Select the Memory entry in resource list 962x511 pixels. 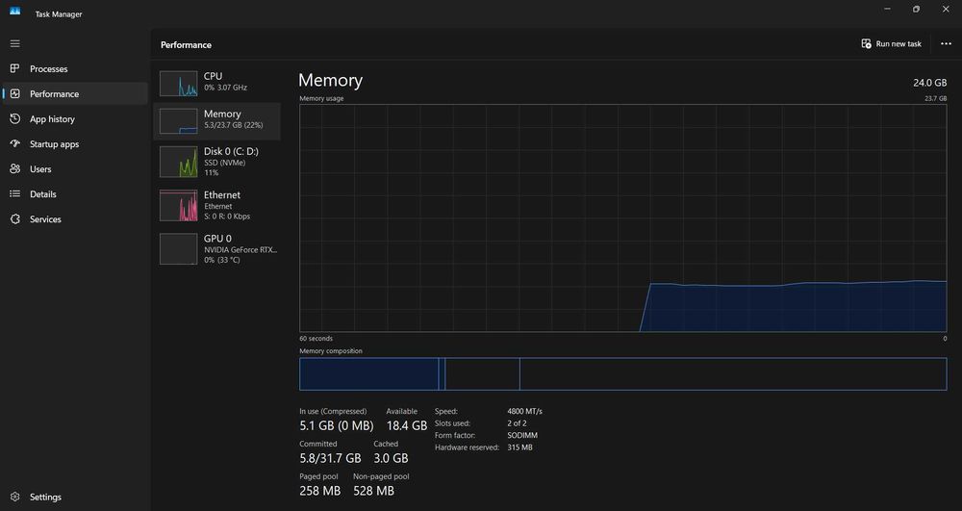coord(217,121)
